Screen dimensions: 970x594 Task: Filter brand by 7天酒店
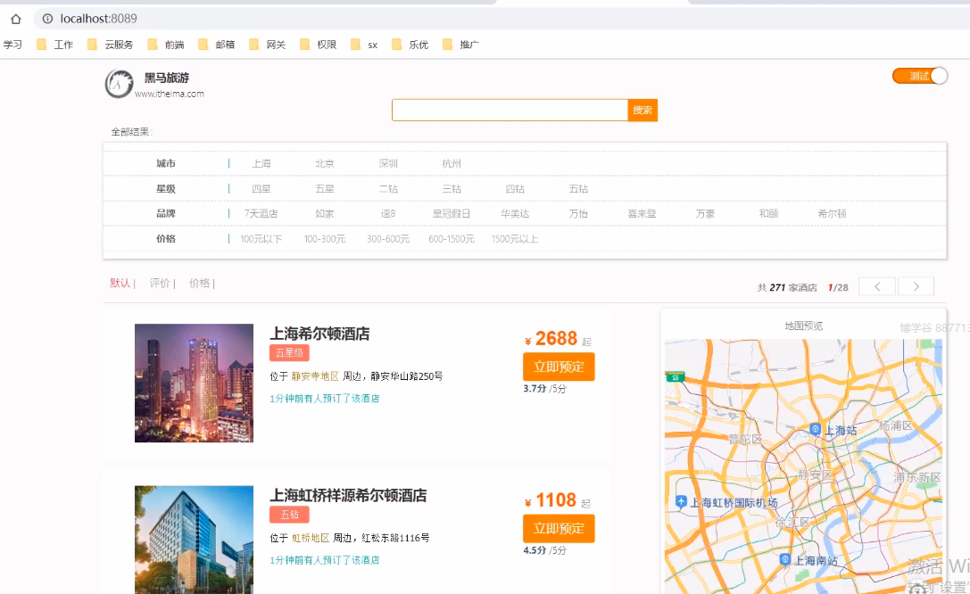click(261, 214)
